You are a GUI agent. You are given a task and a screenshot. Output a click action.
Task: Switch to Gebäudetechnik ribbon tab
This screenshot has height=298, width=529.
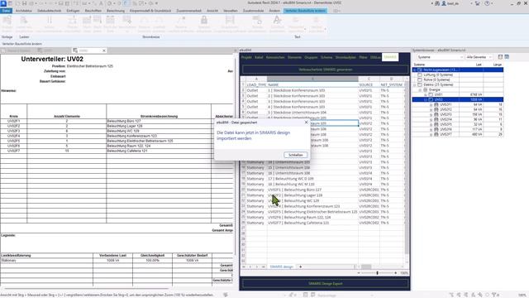50,11
